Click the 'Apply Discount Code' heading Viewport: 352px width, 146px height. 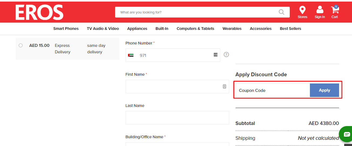[261, 75]
